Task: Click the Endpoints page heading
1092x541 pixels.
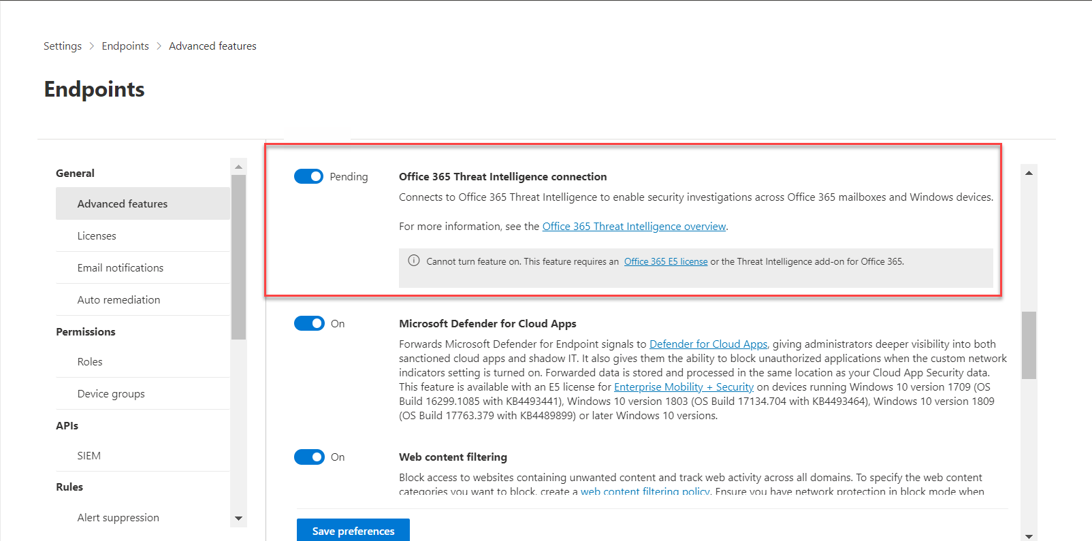Action: (94, 89)
